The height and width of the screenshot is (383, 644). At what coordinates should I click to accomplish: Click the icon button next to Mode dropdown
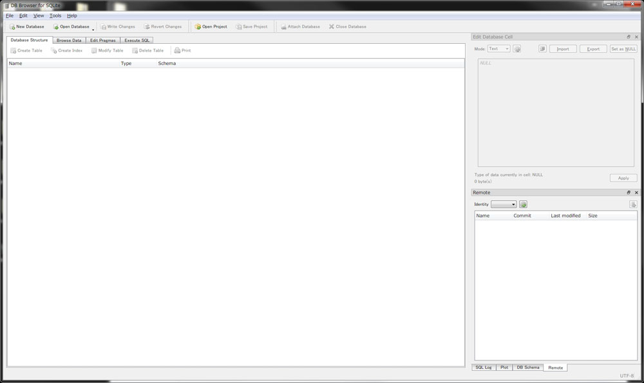517,49
